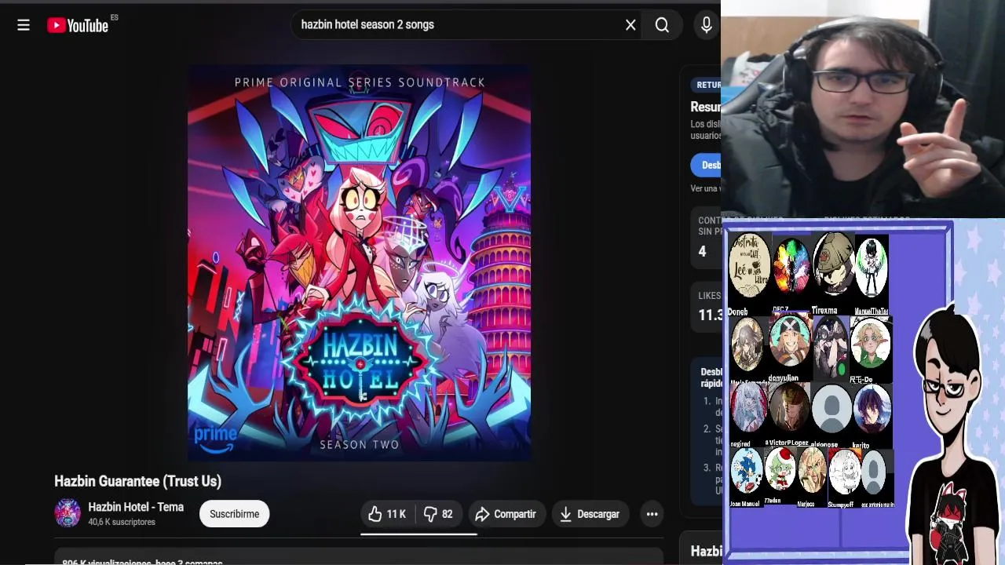The width and height of the screenshot is (1005, 565).
Task: Start voice search with the microphone
Action: point(706,25)
